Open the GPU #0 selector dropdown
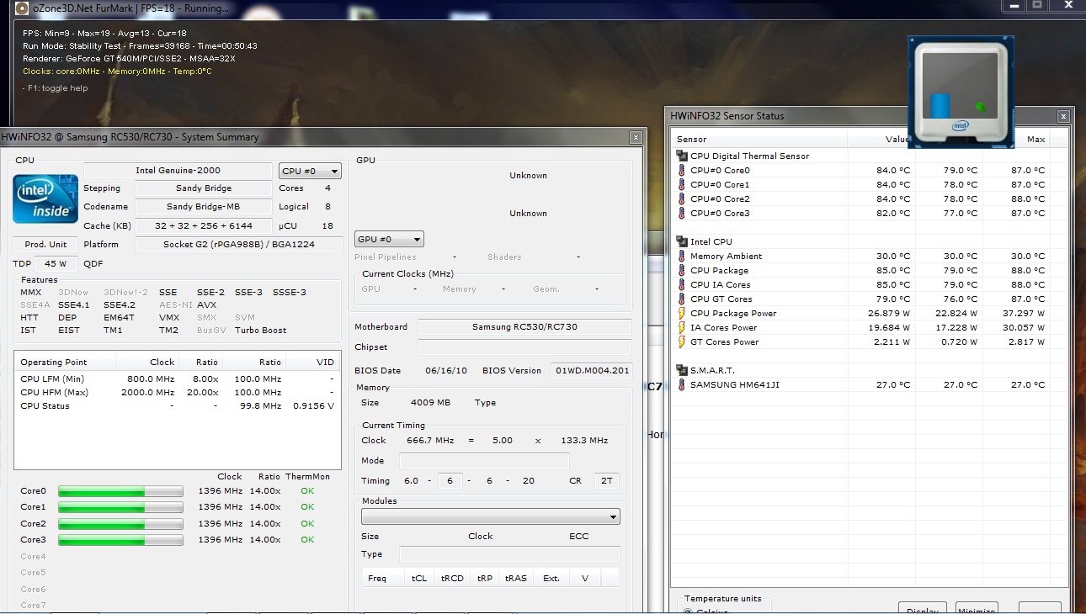This screenshot has height=614, width=1086. pyautogui.click(x=389, y=239)
